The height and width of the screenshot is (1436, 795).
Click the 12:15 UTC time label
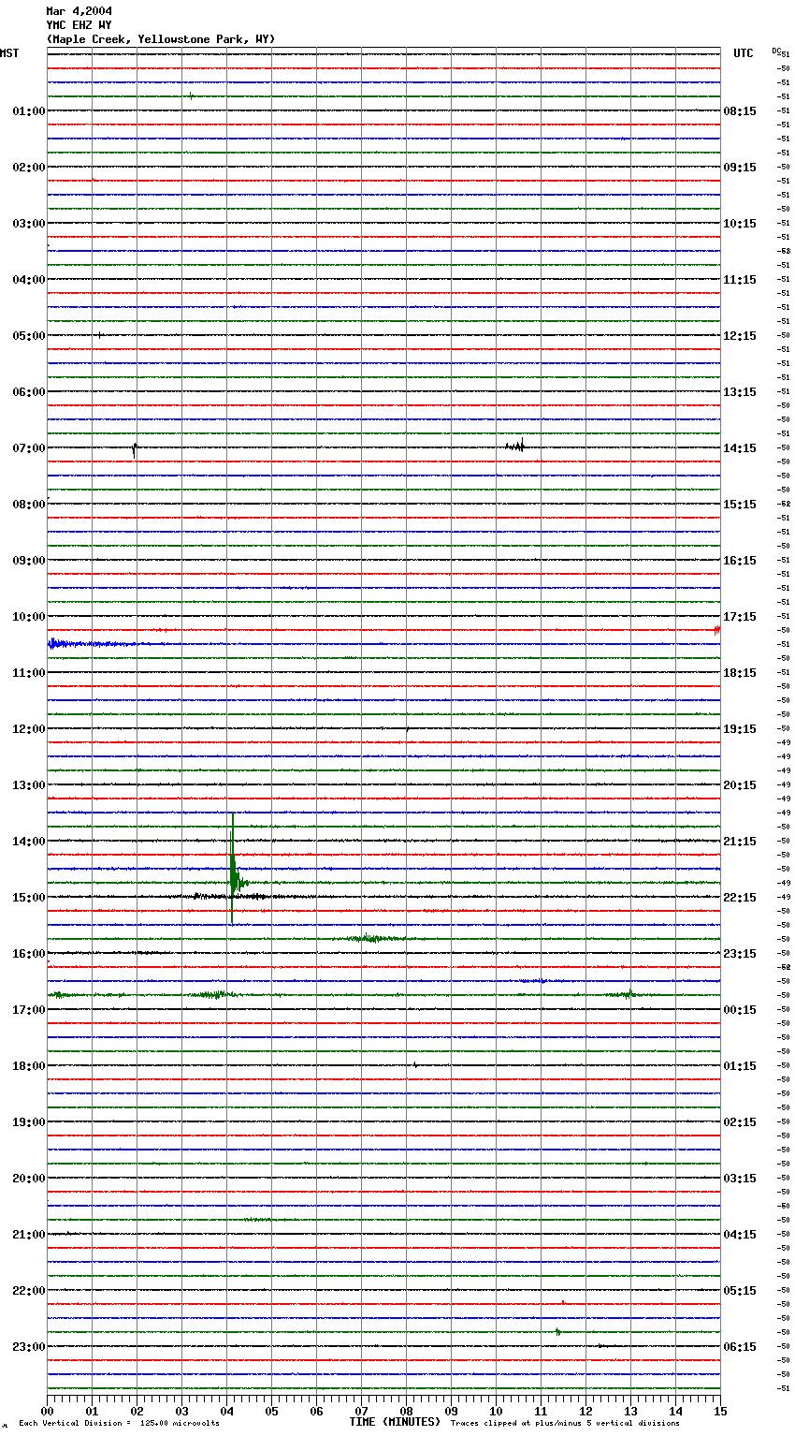[x=740, y=336]
